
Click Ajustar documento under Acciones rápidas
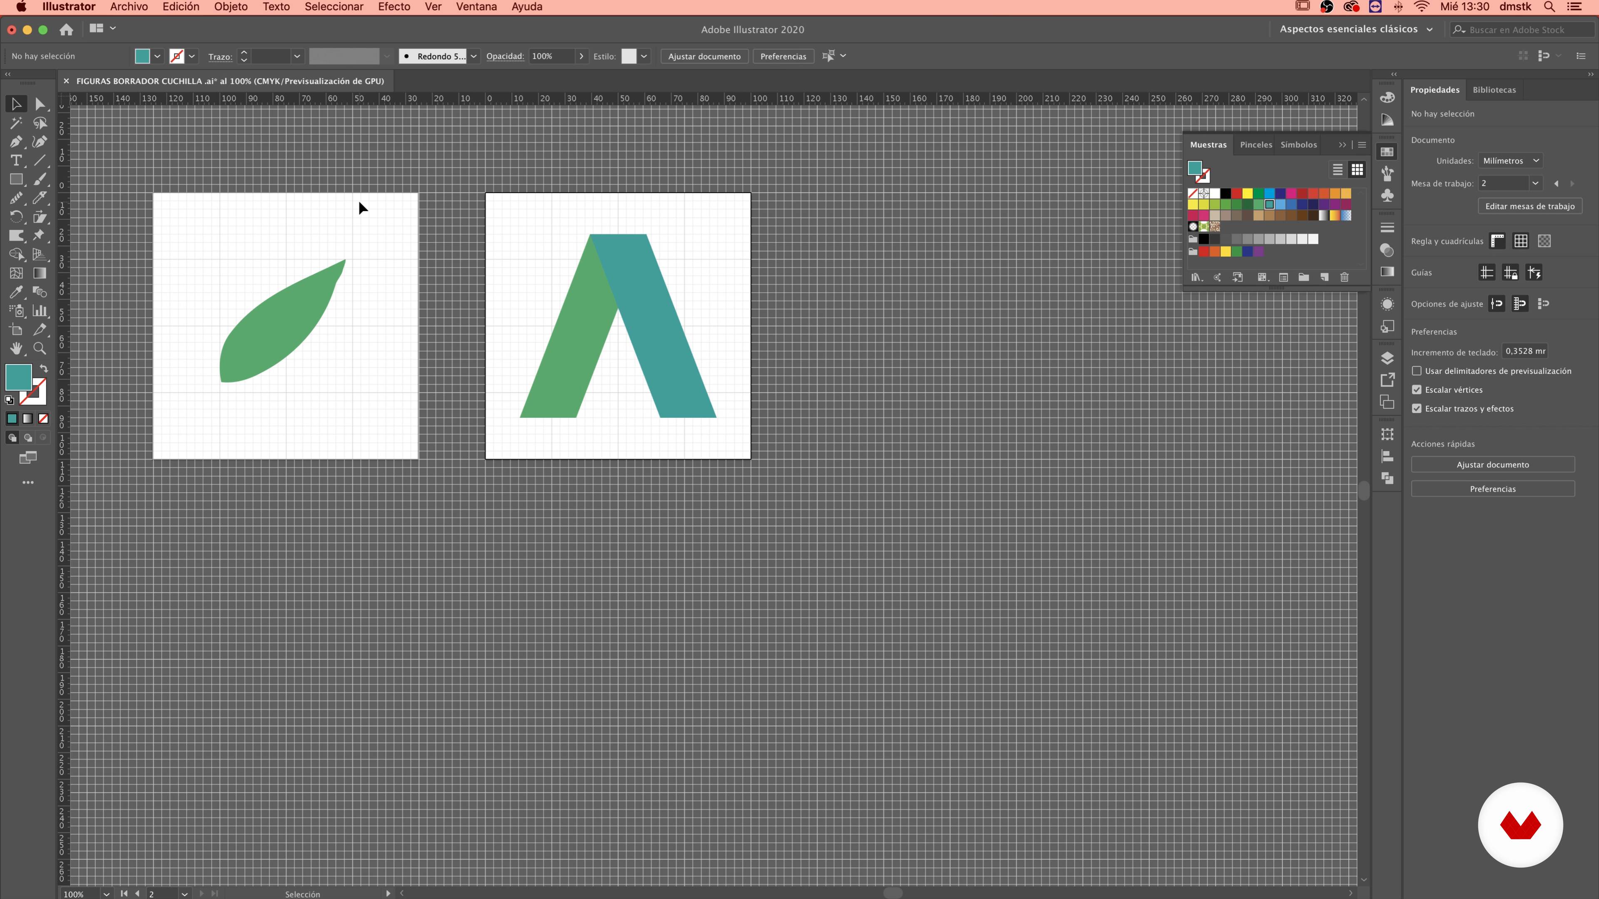(x=1492, y=464)
